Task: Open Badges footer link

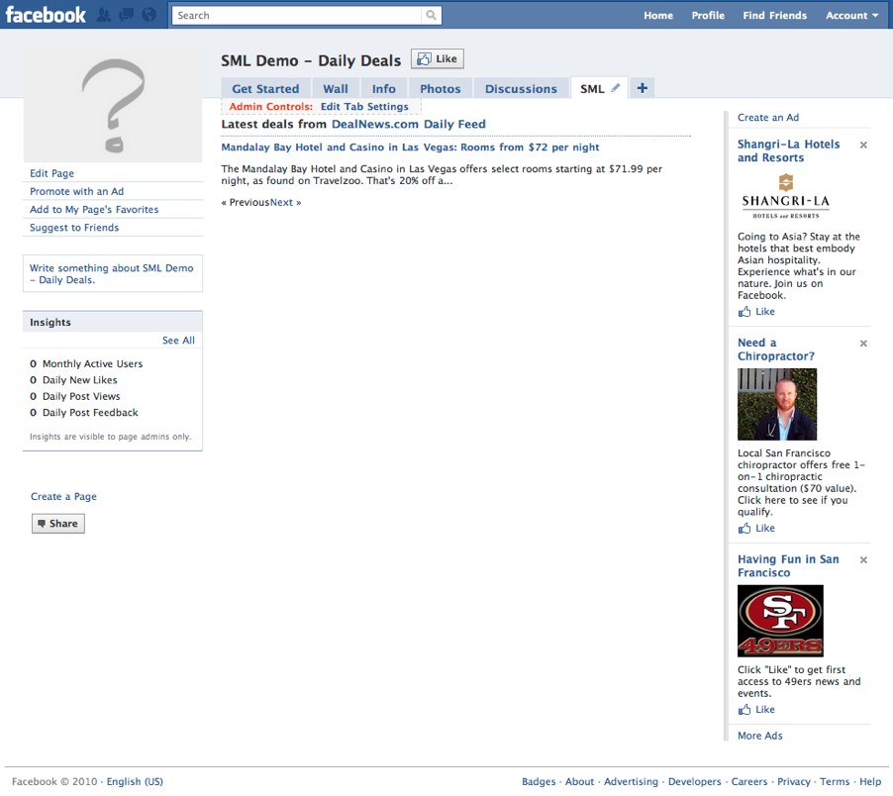Action: [x=539, y=782]
